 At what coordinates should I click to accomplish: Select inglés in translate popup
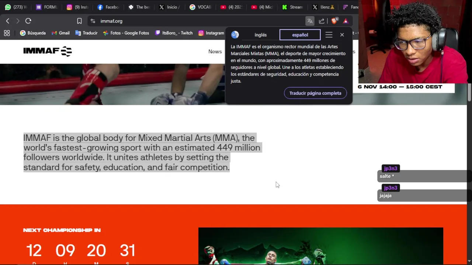(260, 35)
